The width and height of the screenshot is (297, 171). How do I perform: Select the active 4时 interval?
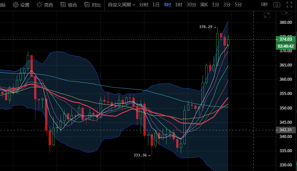click(x=167, y=5)
